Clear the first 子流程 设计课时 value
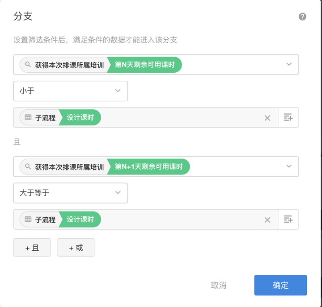 pos(267,118)
